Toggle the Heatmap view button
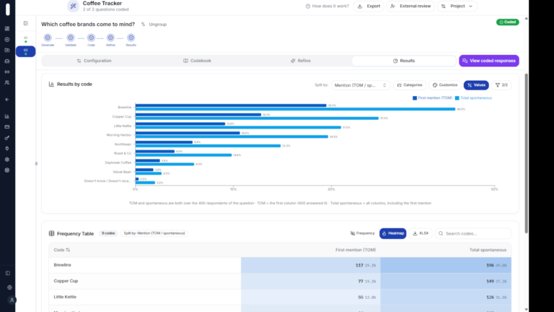The image size is (554, 312). (x=393, y=233)
